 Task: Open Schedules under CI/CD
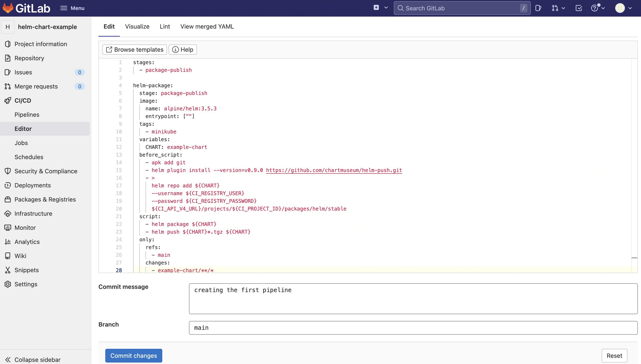click(29, 157)
